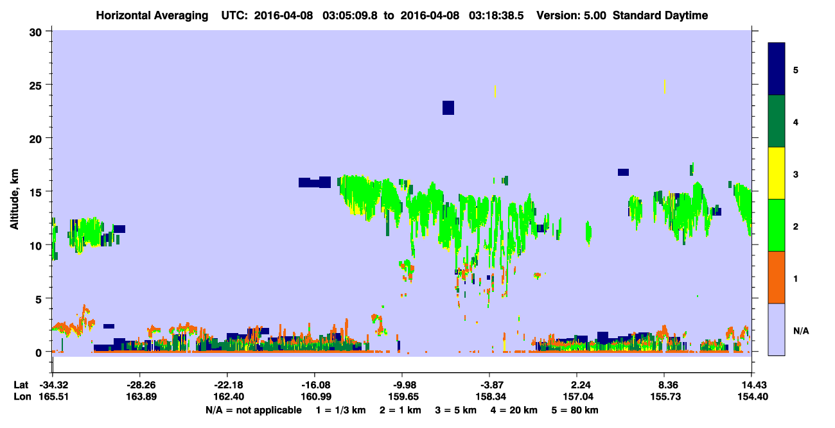Click the x-axis 'Lon' row label
This screenshot has width=835, height=428.
[x=21, y=397]
